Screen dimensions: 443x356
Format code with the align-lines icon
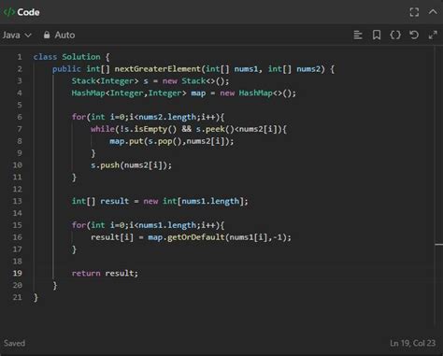tap(358, 35)
